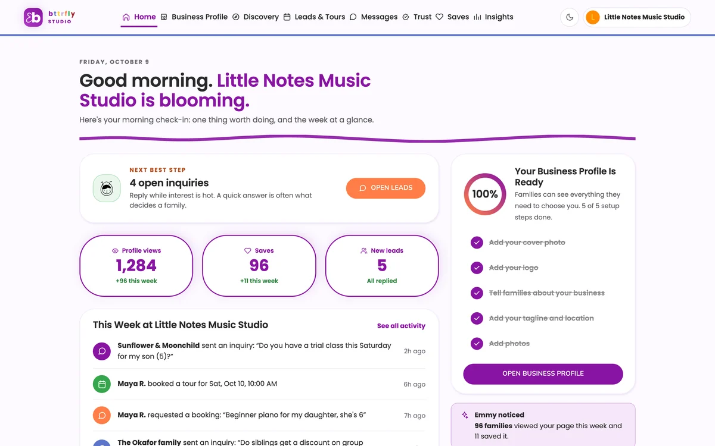The image size is (715, 446).
Task: Go to the Home tab
Action: point(139,17)
